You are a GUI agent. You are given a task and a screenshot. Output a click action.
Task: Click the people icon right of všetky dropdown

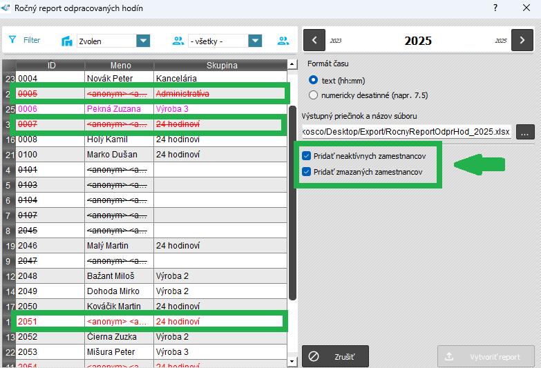(283, 41)
